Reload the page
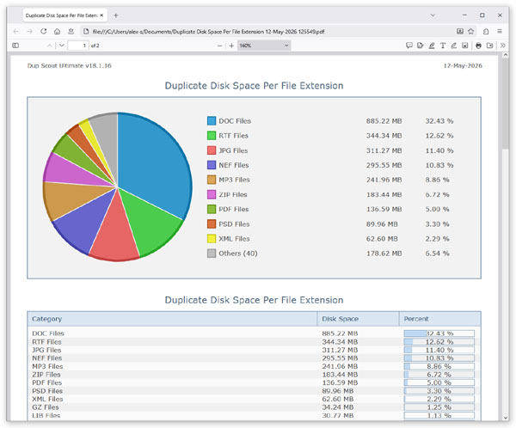516x428 pixels. coord(44,31)
